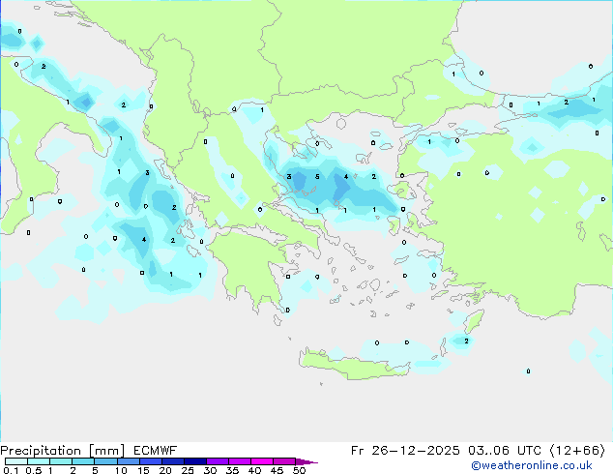Pick the 15–20 mm legend color swatch

click(x=150, y=461)
